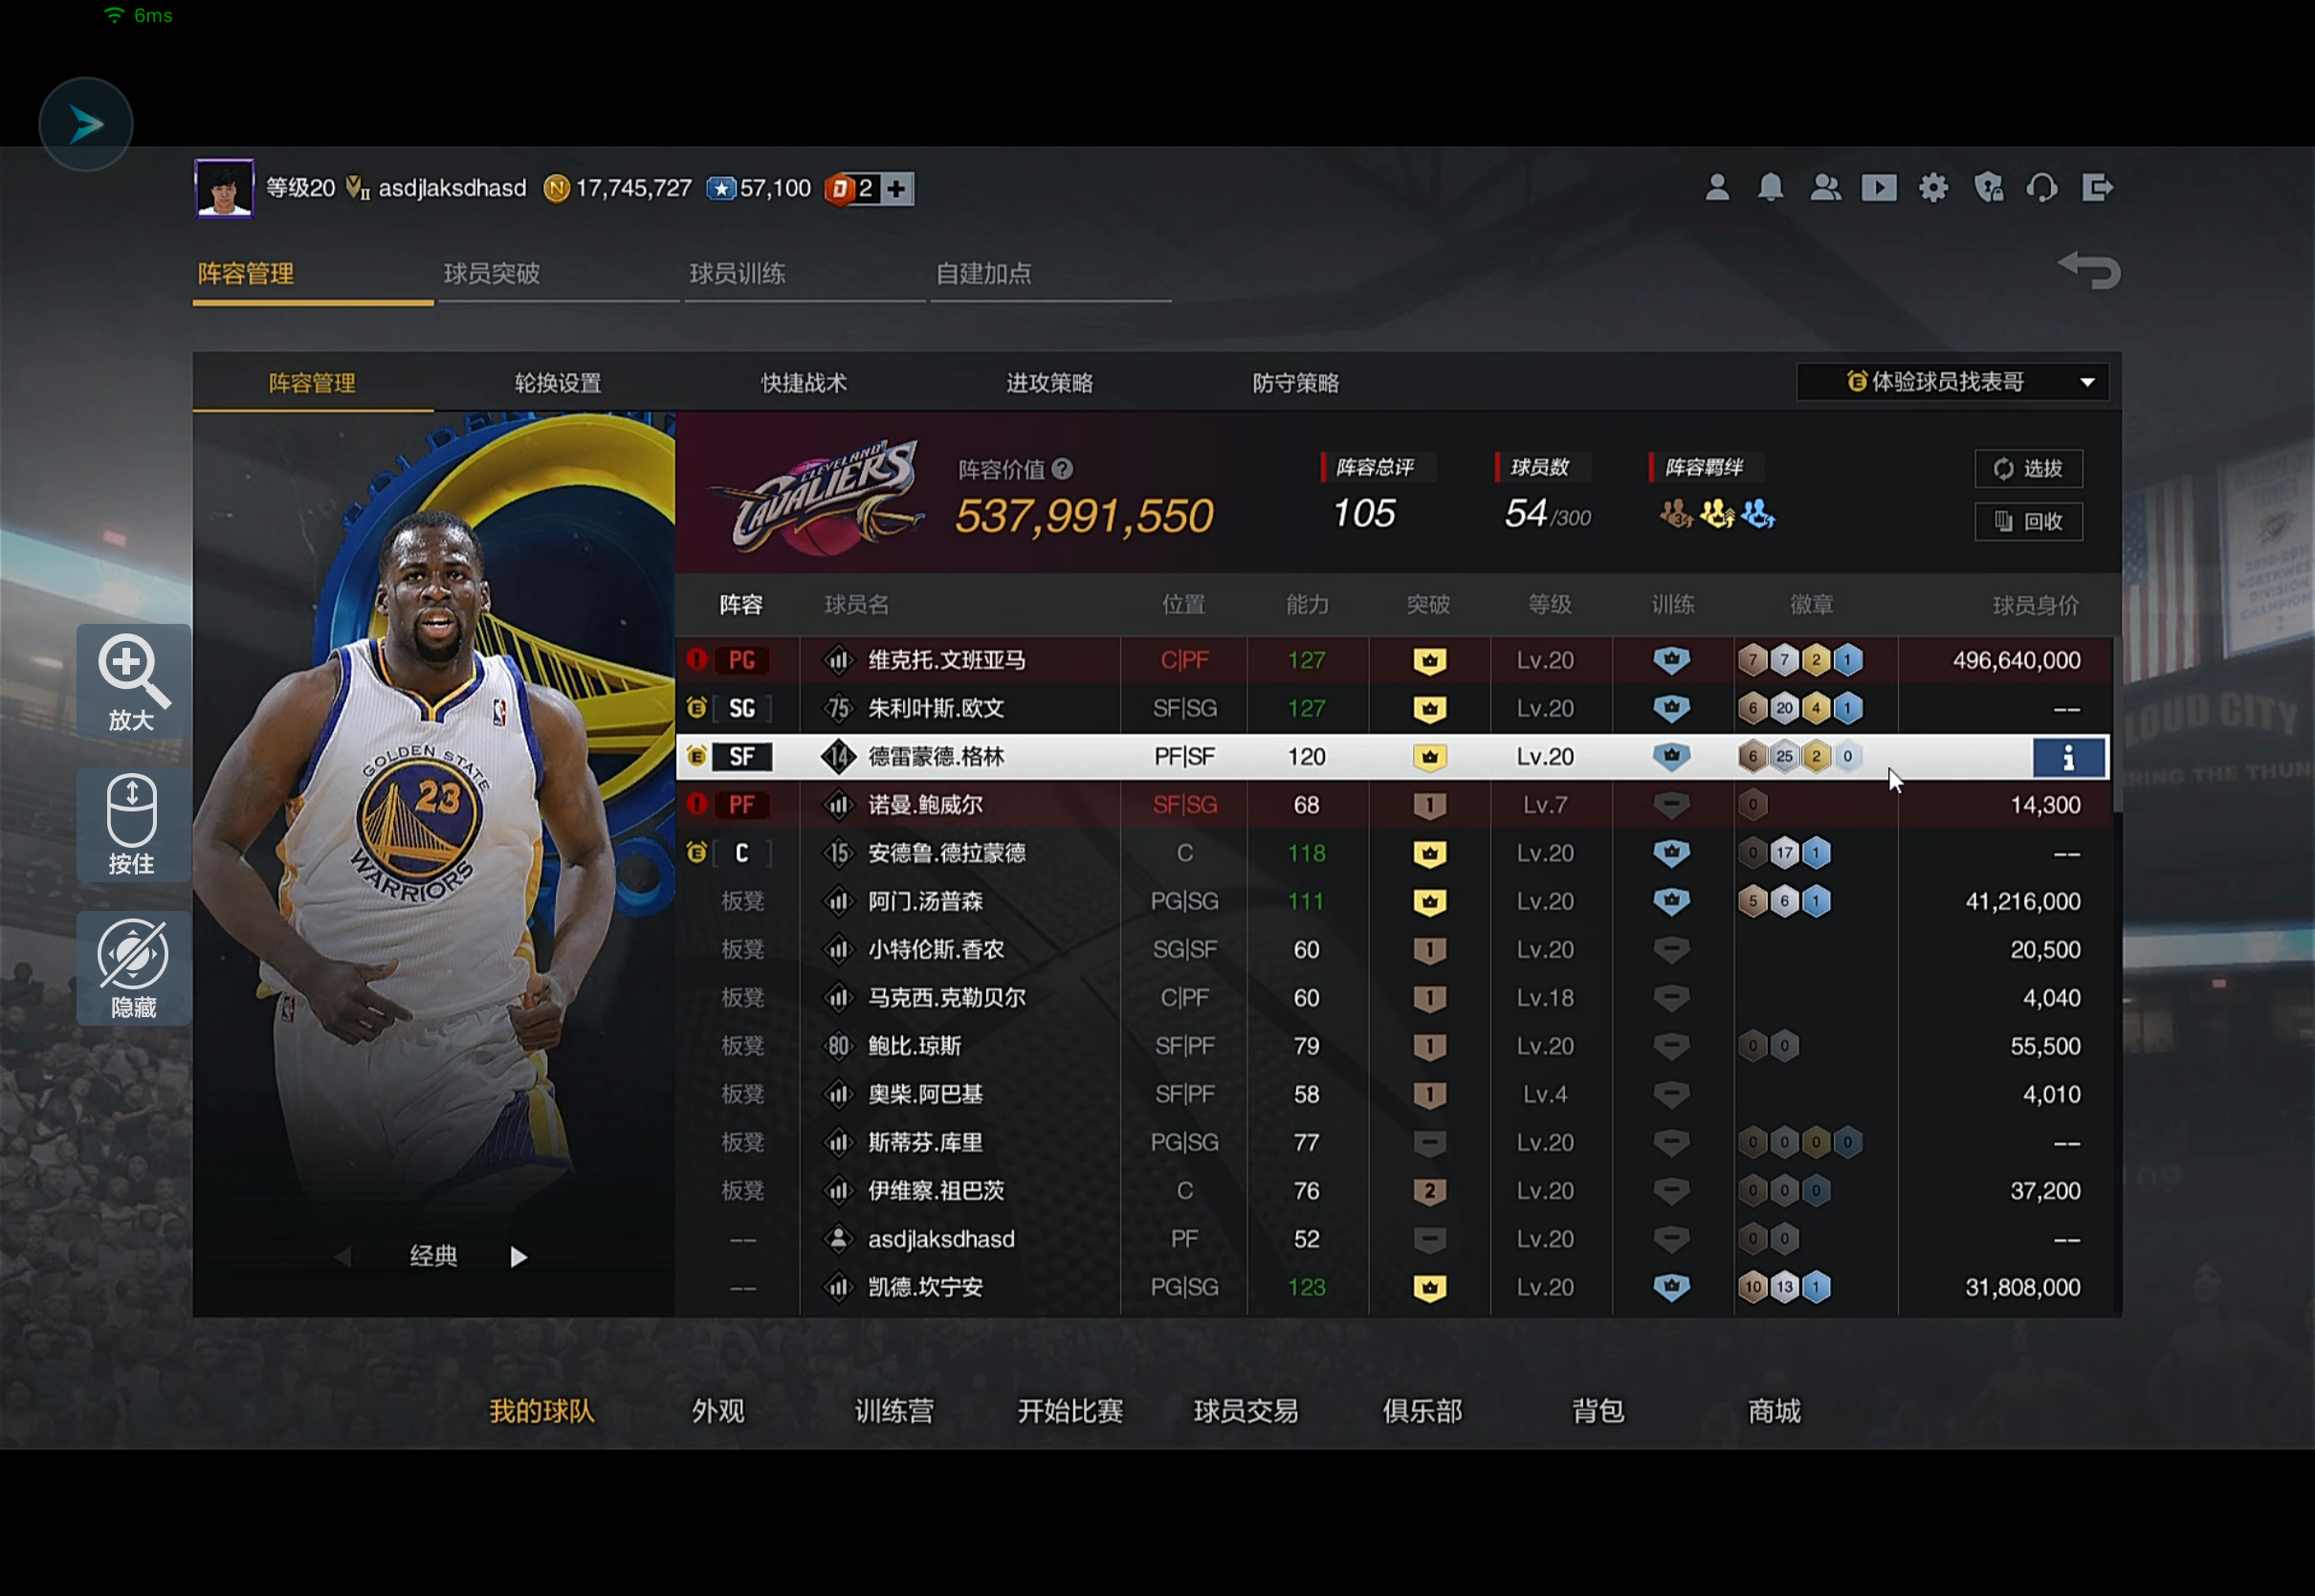Viewport: 2315px width, 1596px height.
Task: Open the 轮换设置 sub-tab
Action: [x=558, y=383]
